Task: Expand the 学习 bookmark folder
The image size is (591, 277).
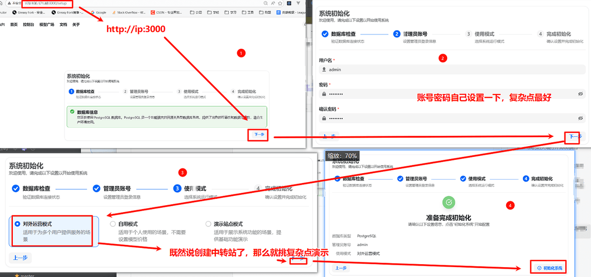Action: [230, 12]
